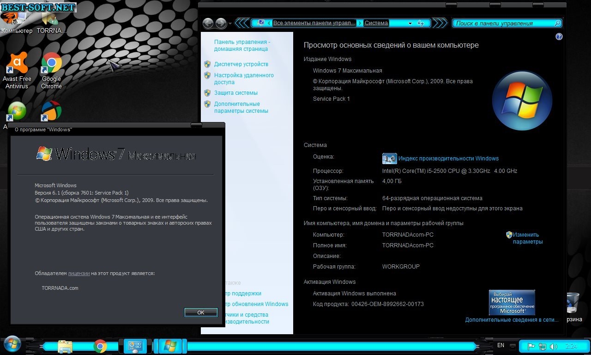Expand arrow before 'Система' breadcrumb

pos(360,23)
